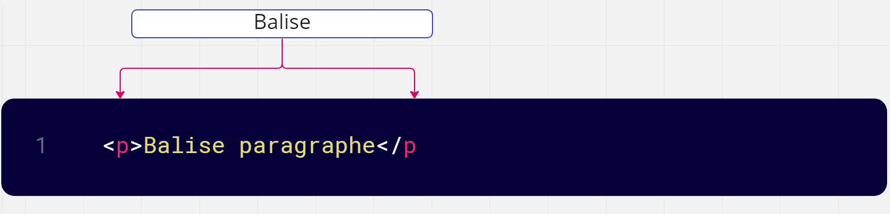Select the word paragraphe in code
890x214 pixels.
(308, 147)
